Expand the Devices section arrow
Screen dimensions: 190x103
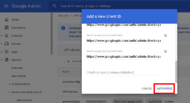pyautogui.click(x=2, y=44)
